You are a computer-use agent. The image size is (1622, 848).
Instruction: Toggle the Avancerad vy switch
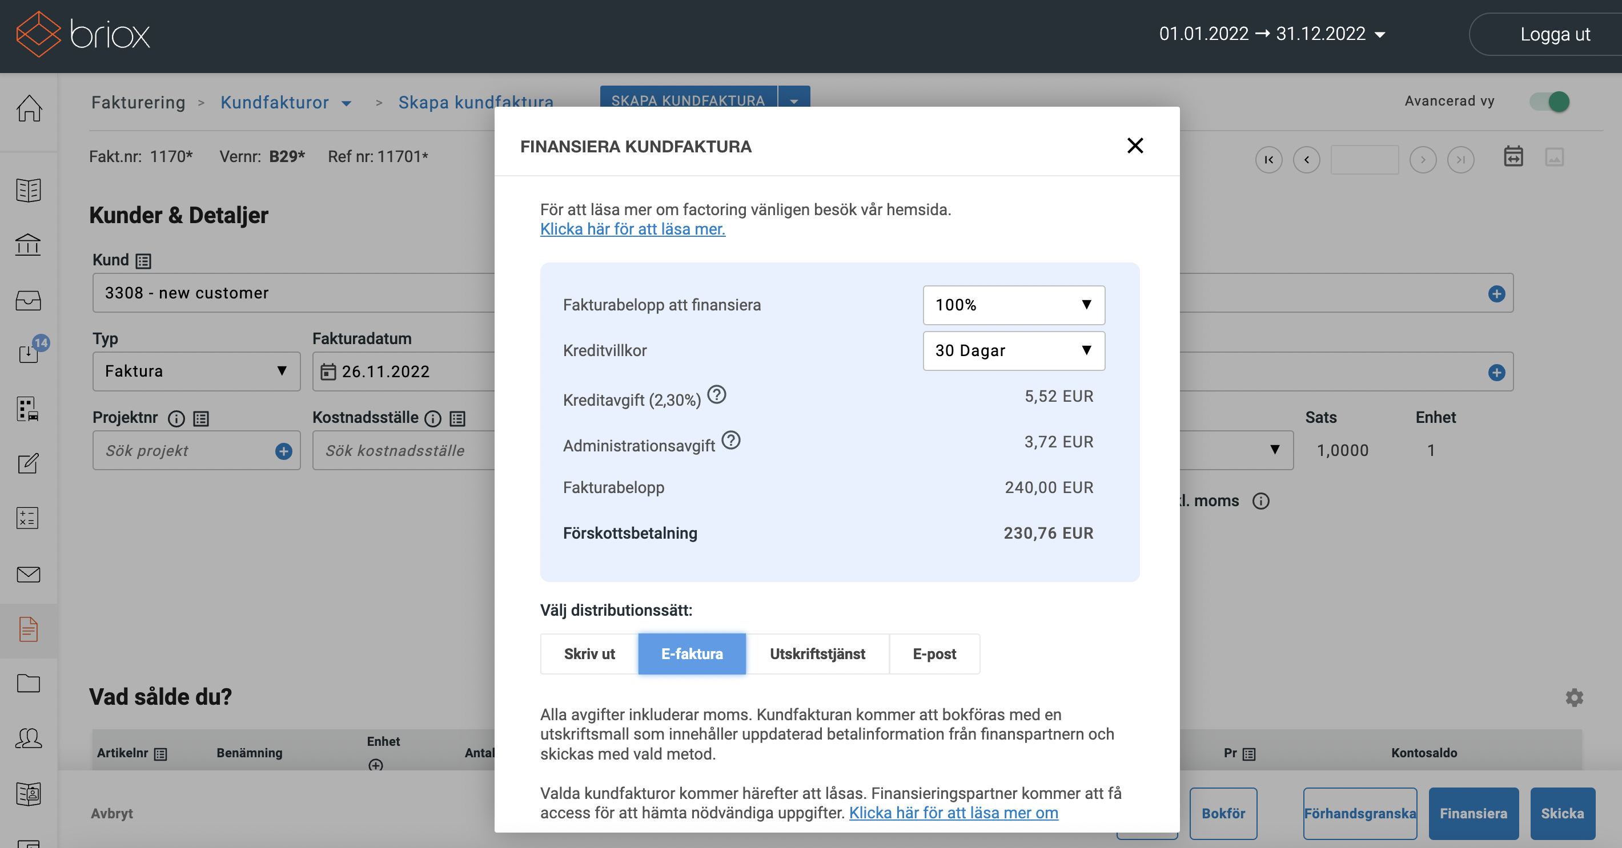[x=1549, y=101]
